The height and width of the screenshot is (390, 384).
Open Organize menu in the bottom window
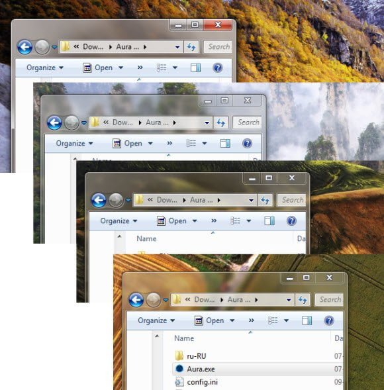156,320
